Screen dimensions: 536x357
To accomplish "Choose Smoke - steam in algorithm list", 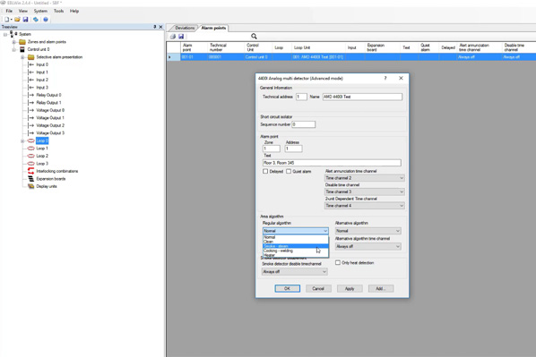I will pyautogui.click(x=296, y=246).
